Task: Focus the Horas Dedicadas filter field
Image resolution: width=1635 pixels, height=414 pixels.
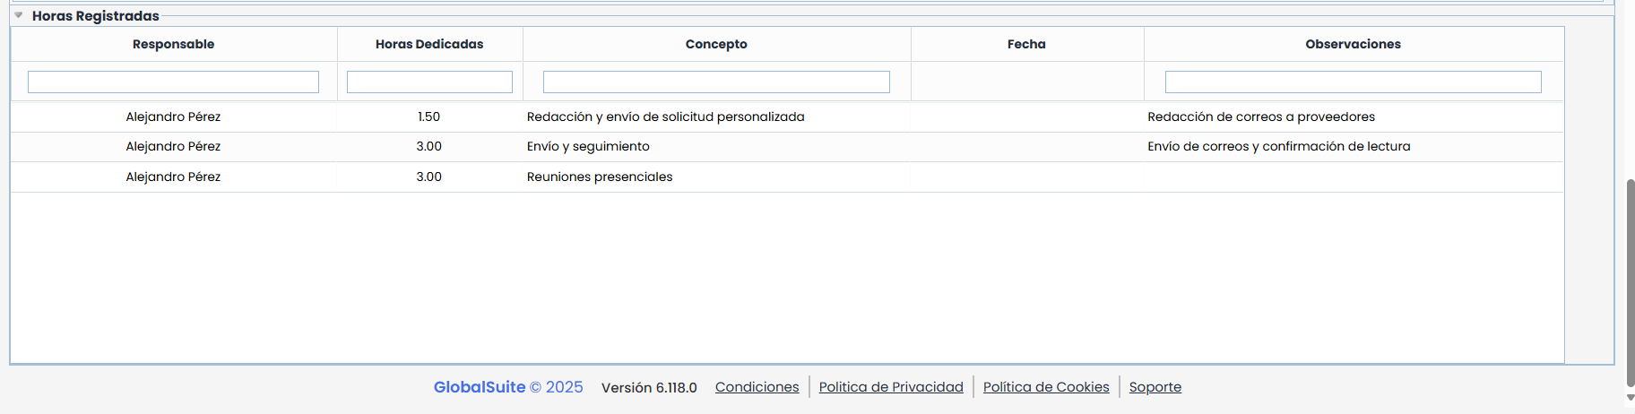Action: tap(429, 82)
